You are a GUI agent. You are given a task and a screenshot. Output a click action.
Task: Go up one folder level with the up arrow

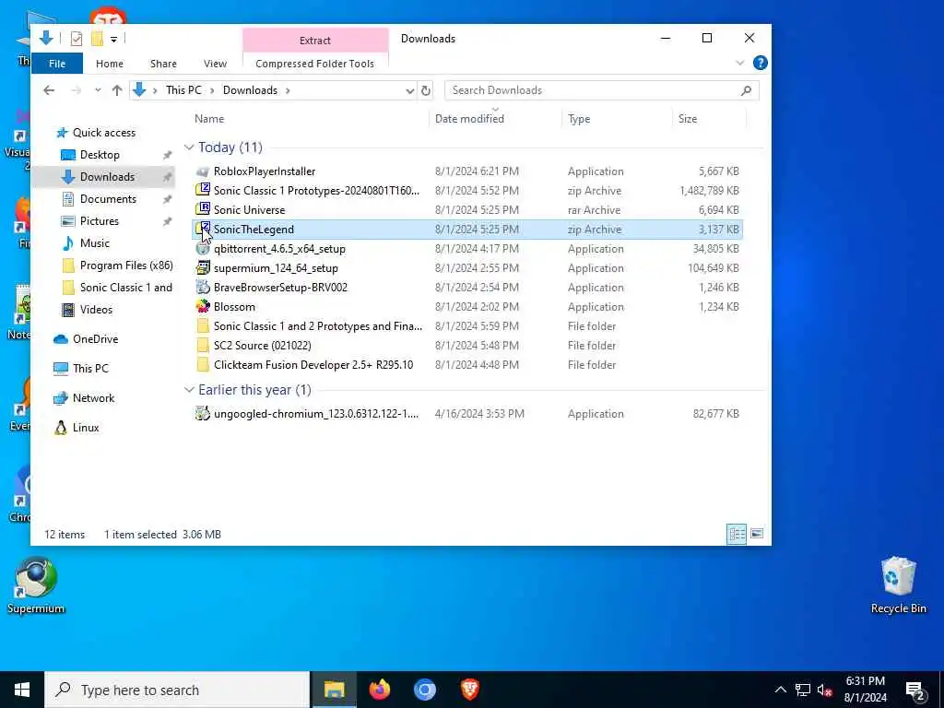pos(117,90)
